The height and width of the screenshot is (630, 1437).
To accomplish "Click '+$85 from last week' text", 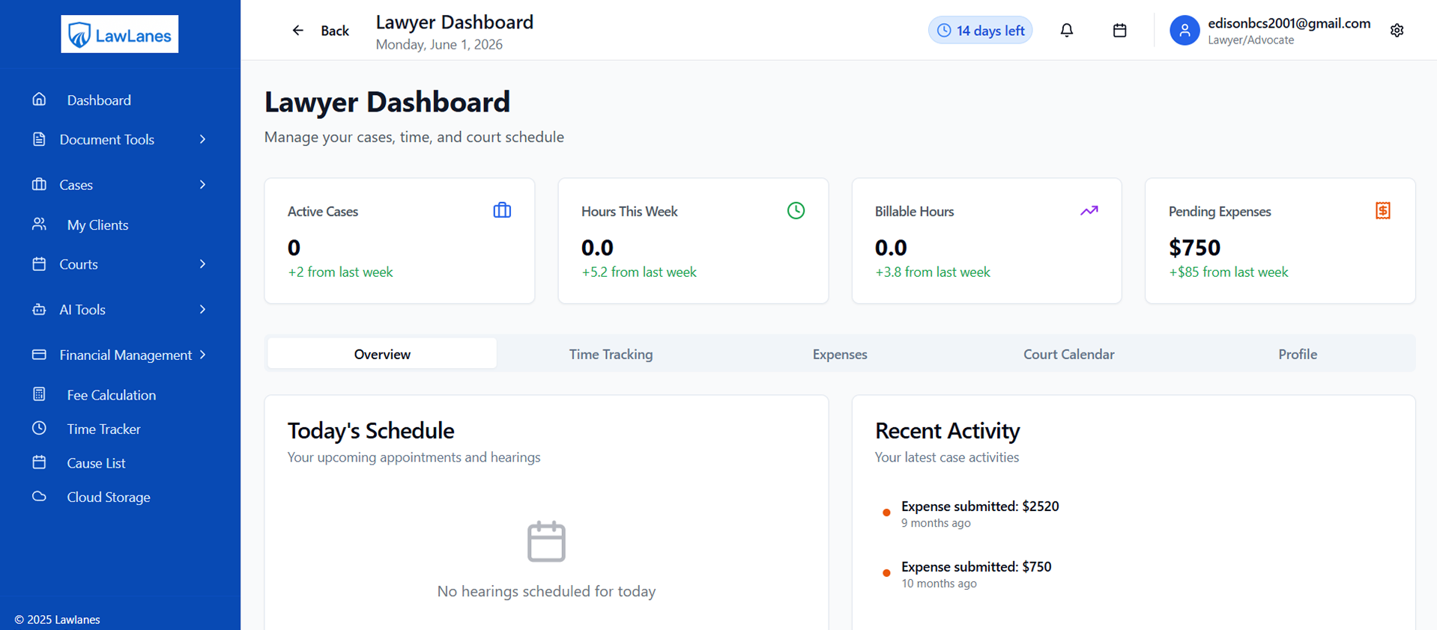I will [x=1229, y=272].
